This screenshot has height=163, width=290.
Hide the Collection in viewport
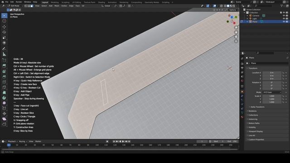(x=284, y=13)
